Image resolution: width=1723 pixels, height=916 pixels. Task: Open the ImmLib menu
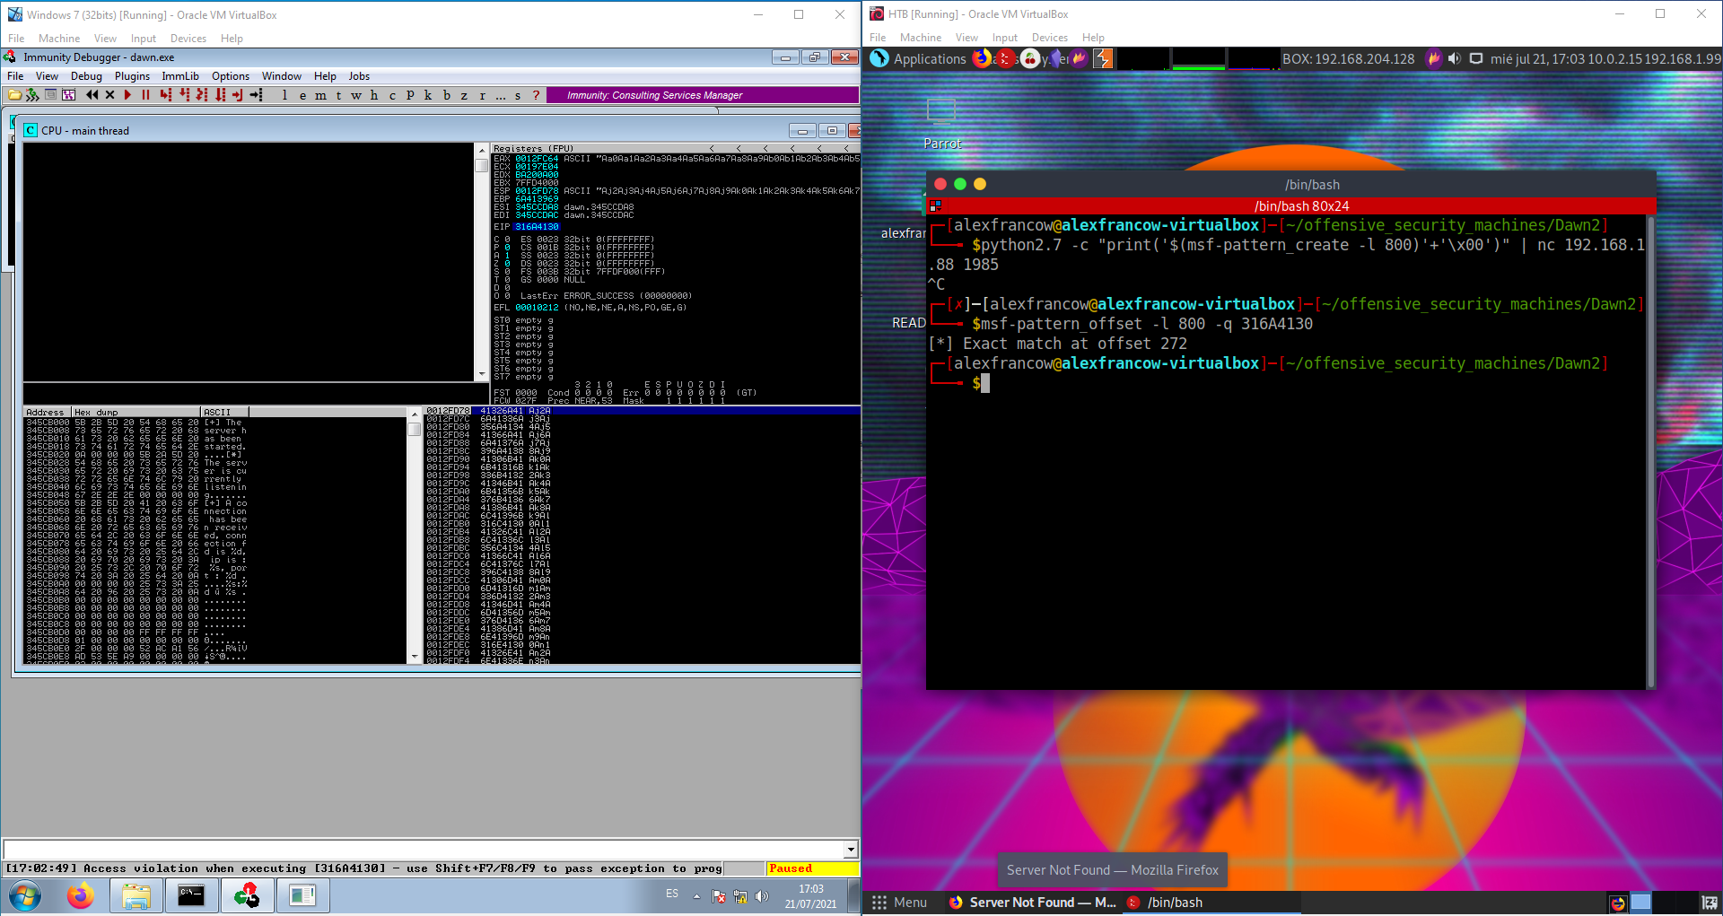pos(180,76)
